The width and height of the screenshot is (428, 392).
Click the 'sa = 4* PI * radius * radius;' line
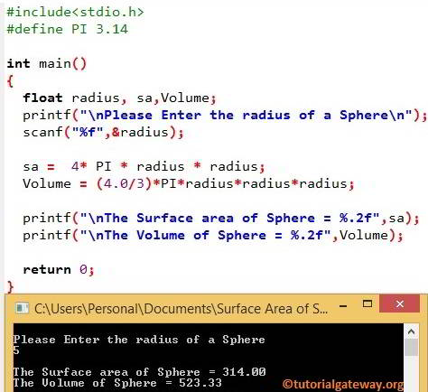click(x=144, y=167)
